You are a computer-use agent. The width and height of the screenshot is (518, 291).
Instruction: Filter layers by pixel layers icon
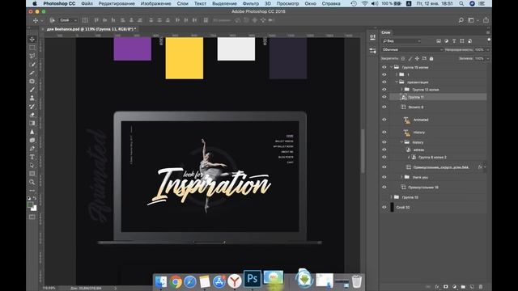[439, 41]
